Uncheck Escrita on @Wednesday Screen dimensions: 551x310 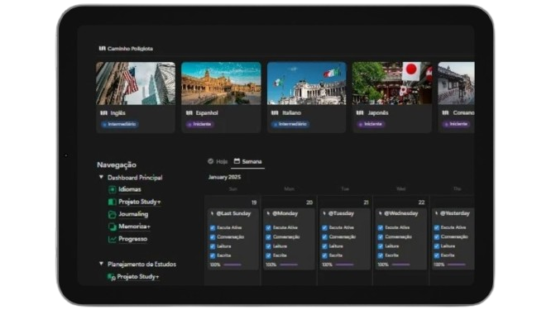coord(381,255)
